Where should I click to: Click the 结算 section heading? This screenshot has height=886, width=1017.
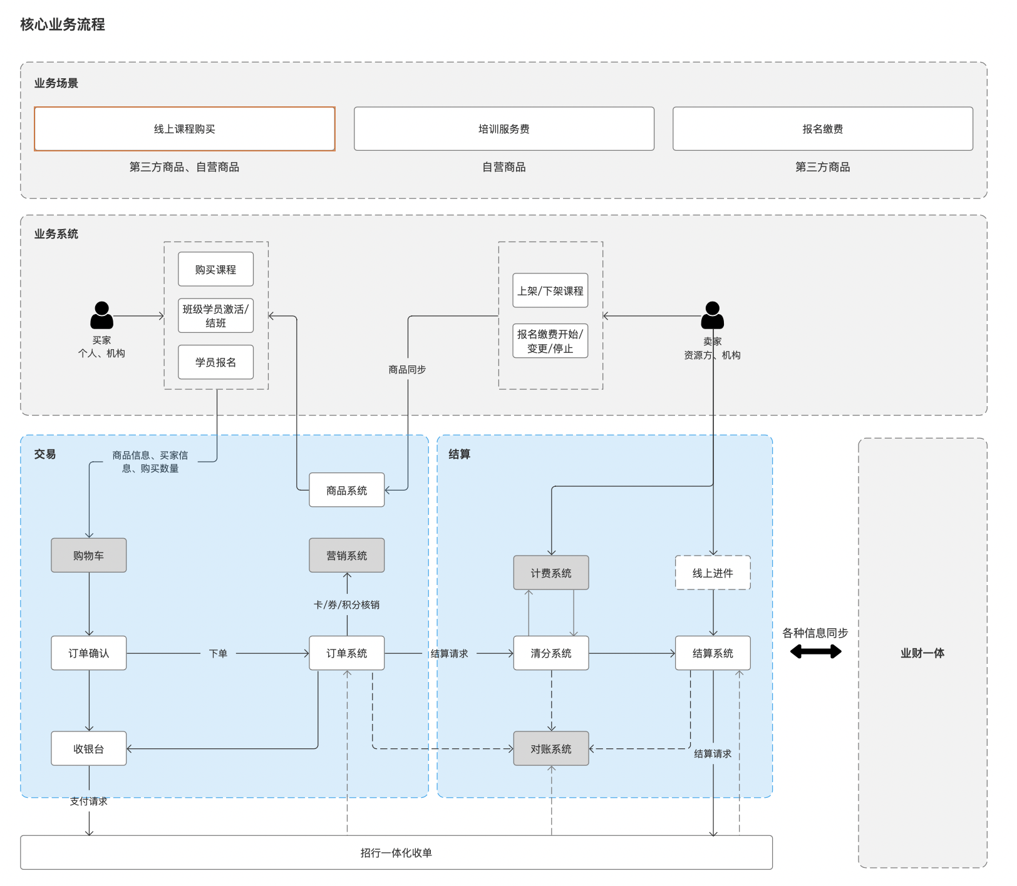[460, 454]
